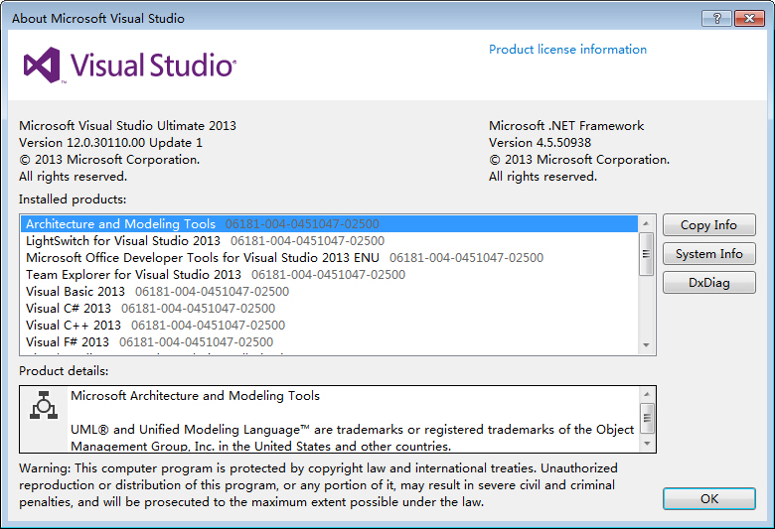Select Visual C++ 2013 in list
This screenshot has height=529, width=775.
pyautogui.click(x=329, y=325)
